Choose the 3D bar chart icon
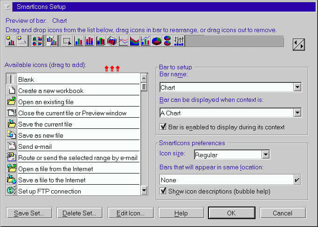This screenshot has height=227, width=318. [x=101, y=41]
